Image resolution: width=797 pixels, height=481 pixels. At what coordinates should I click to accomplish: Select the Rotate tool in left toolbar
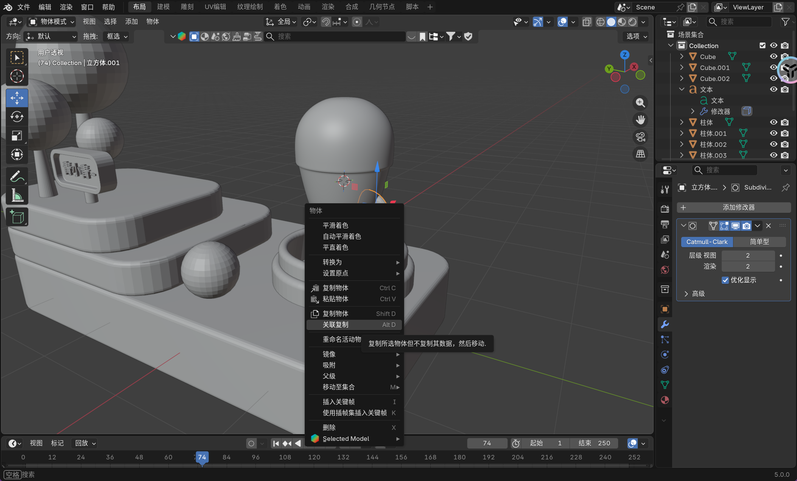tap(17, 117)
